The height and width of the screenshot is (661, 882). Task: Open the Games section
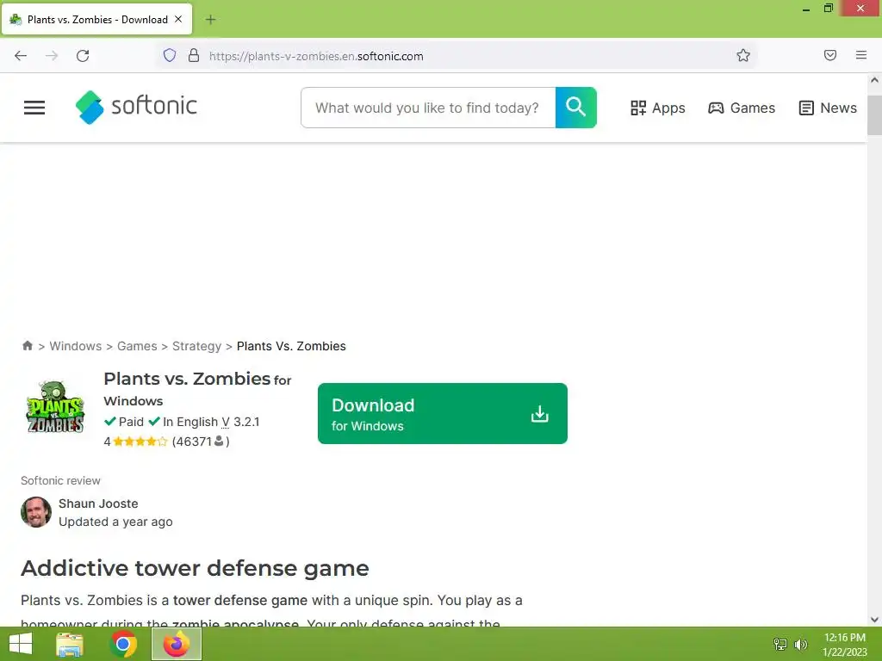point(742,108)
